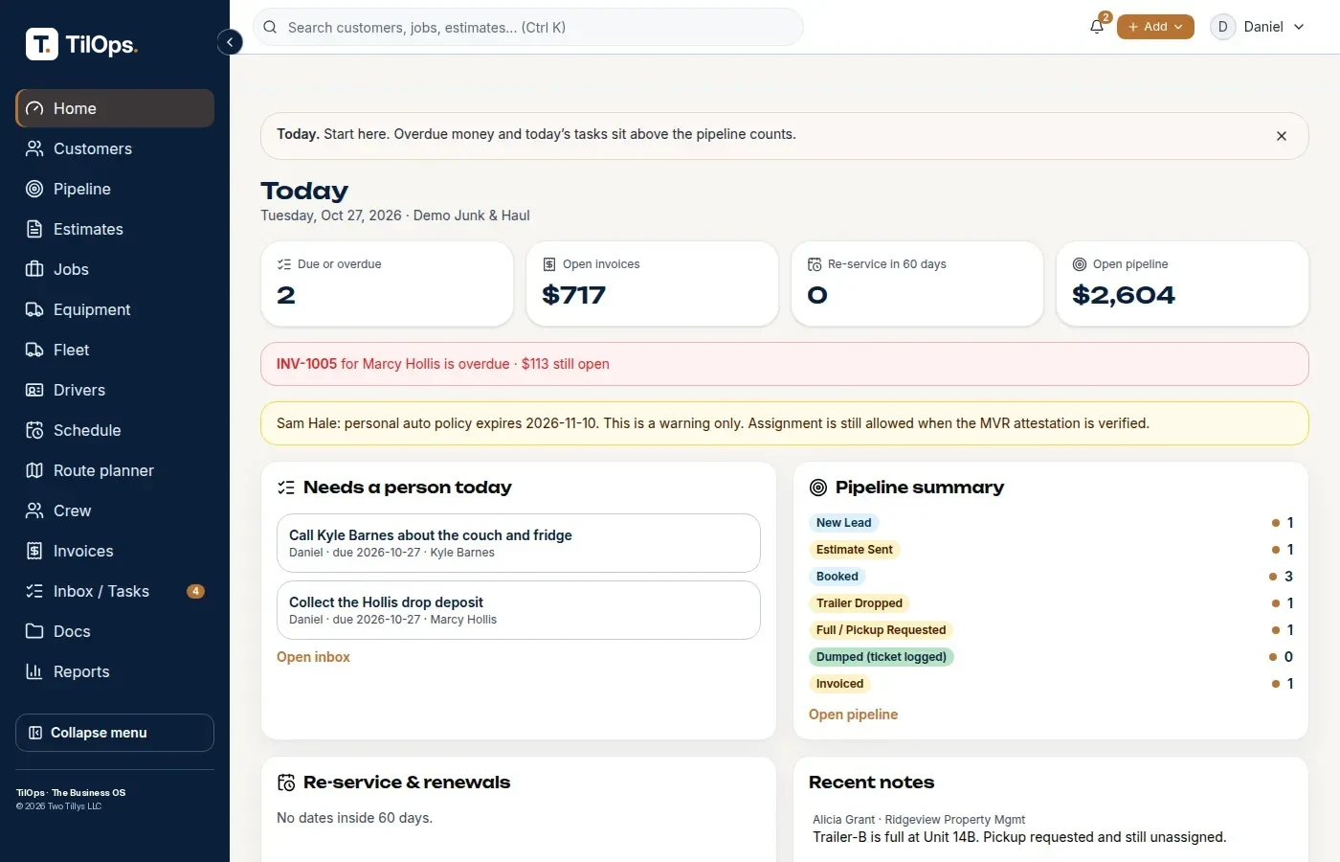Screen dimensions: 1340x862
Task: Select the Estimate Sent stage tag
Action: click(x=854, y=550)
